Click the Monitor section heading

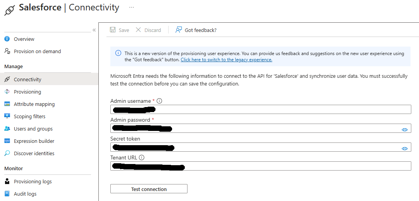(x=14, y=169)
